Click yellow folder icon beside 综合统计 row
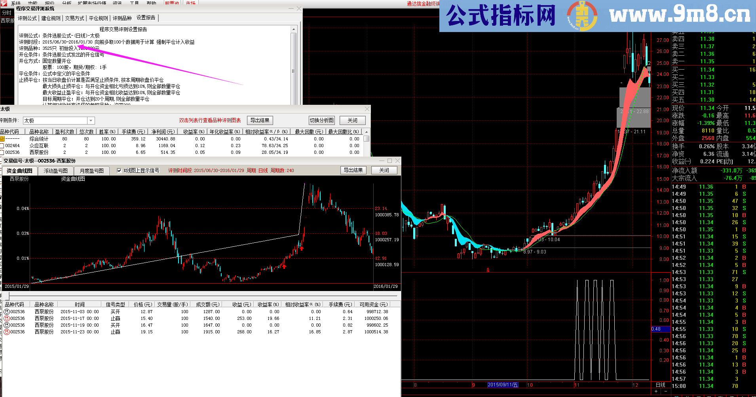 tap(2, 138)
